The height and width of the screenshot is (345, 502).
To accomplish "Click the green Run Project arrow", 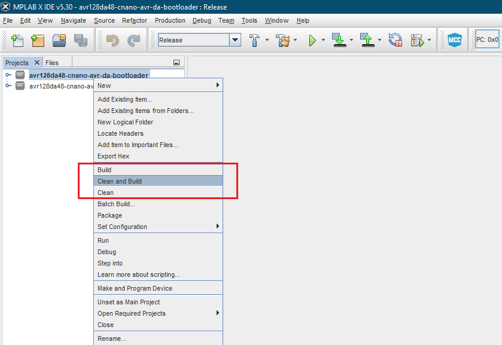I will click(312, 40).
